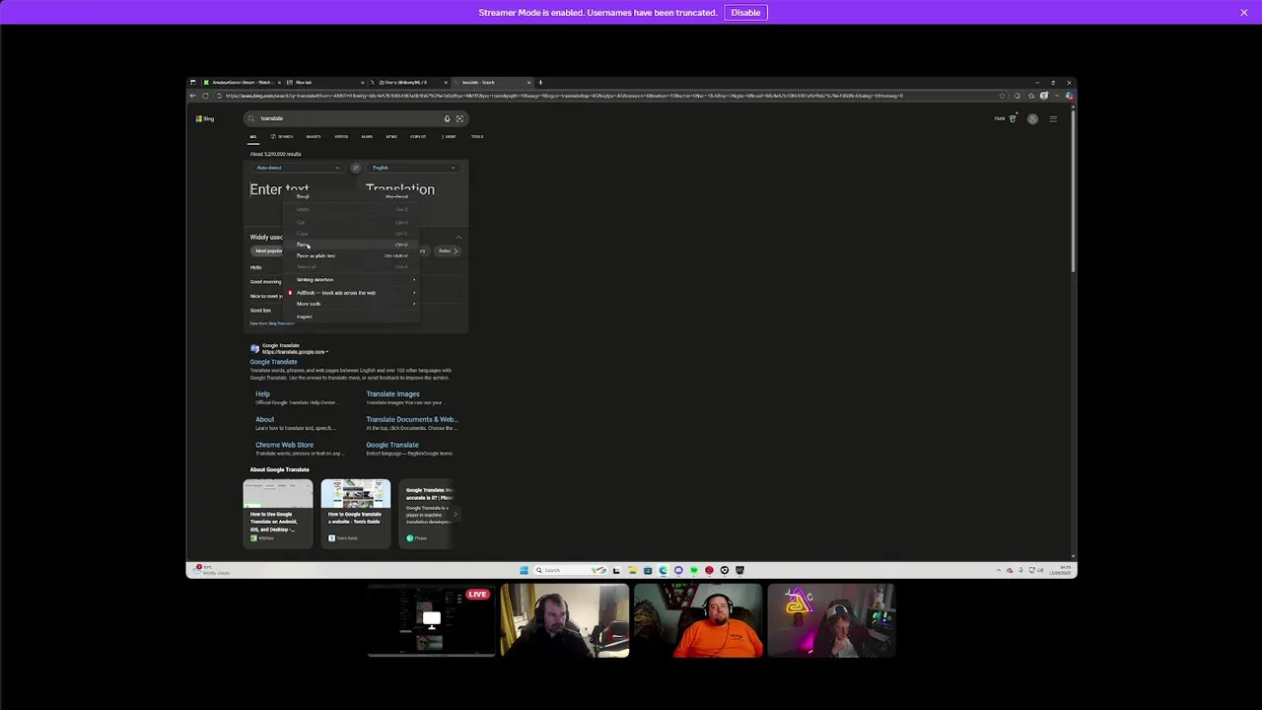Click the browser back arrow
1262x710 pixels.
point(194,96)
